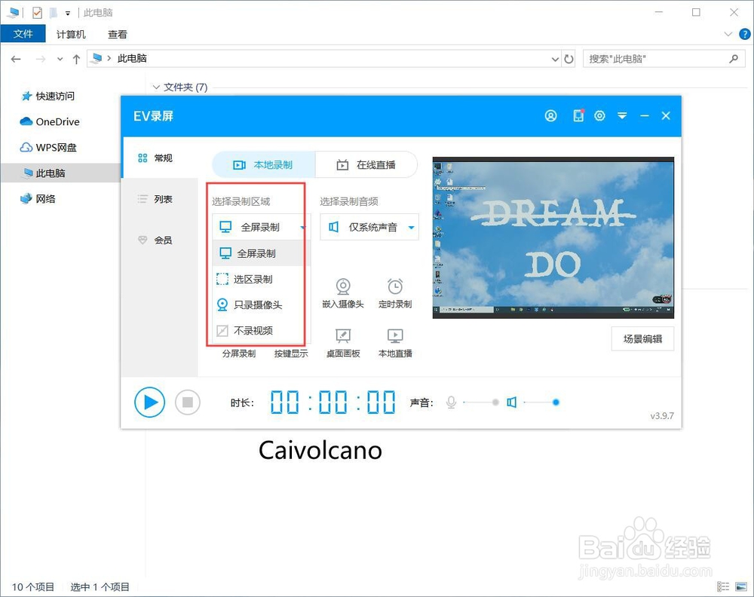Adjust the system sound volume slider handle
This screenshot has width=754, height=597.
click(x=556, y=403)
